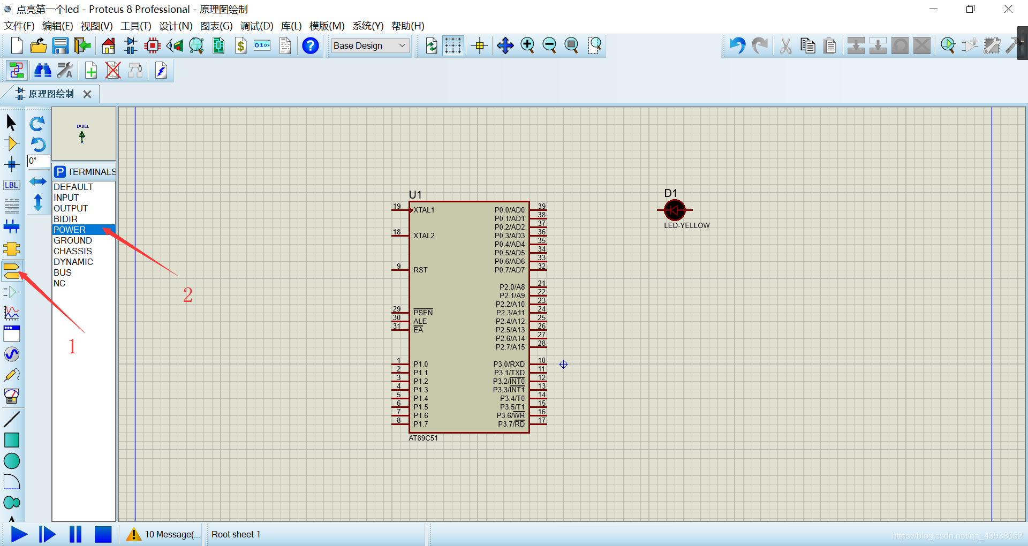Select the Wire Label LBL tool
Viewport: 1028px width, 546px height.
pos(11,185)
